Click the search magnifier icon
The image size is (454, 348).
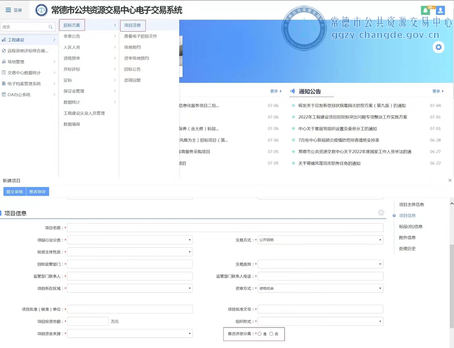(51, 27)
